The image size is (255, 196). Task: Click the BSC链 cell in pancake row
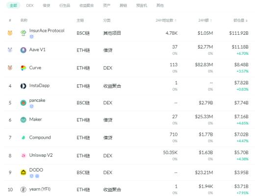pos(83,103)
